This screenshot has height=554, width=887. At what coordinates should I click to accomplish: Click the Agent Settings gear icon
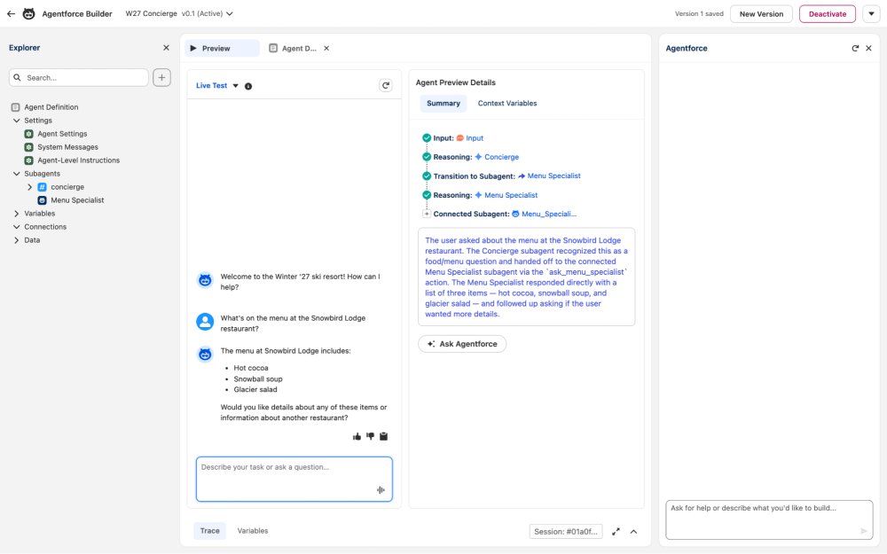(29, 134)
